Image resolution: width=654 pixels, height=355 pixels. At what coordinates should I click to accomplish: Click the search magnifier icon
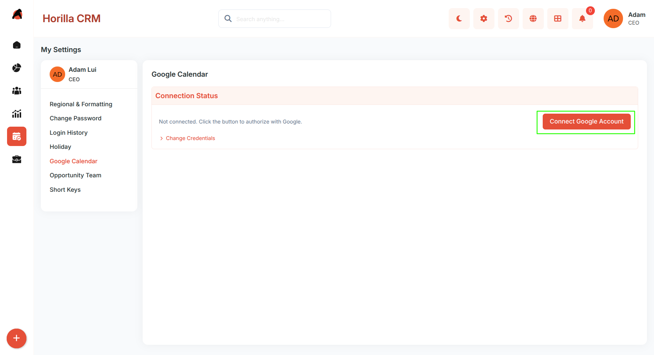[x=228, y=19]
